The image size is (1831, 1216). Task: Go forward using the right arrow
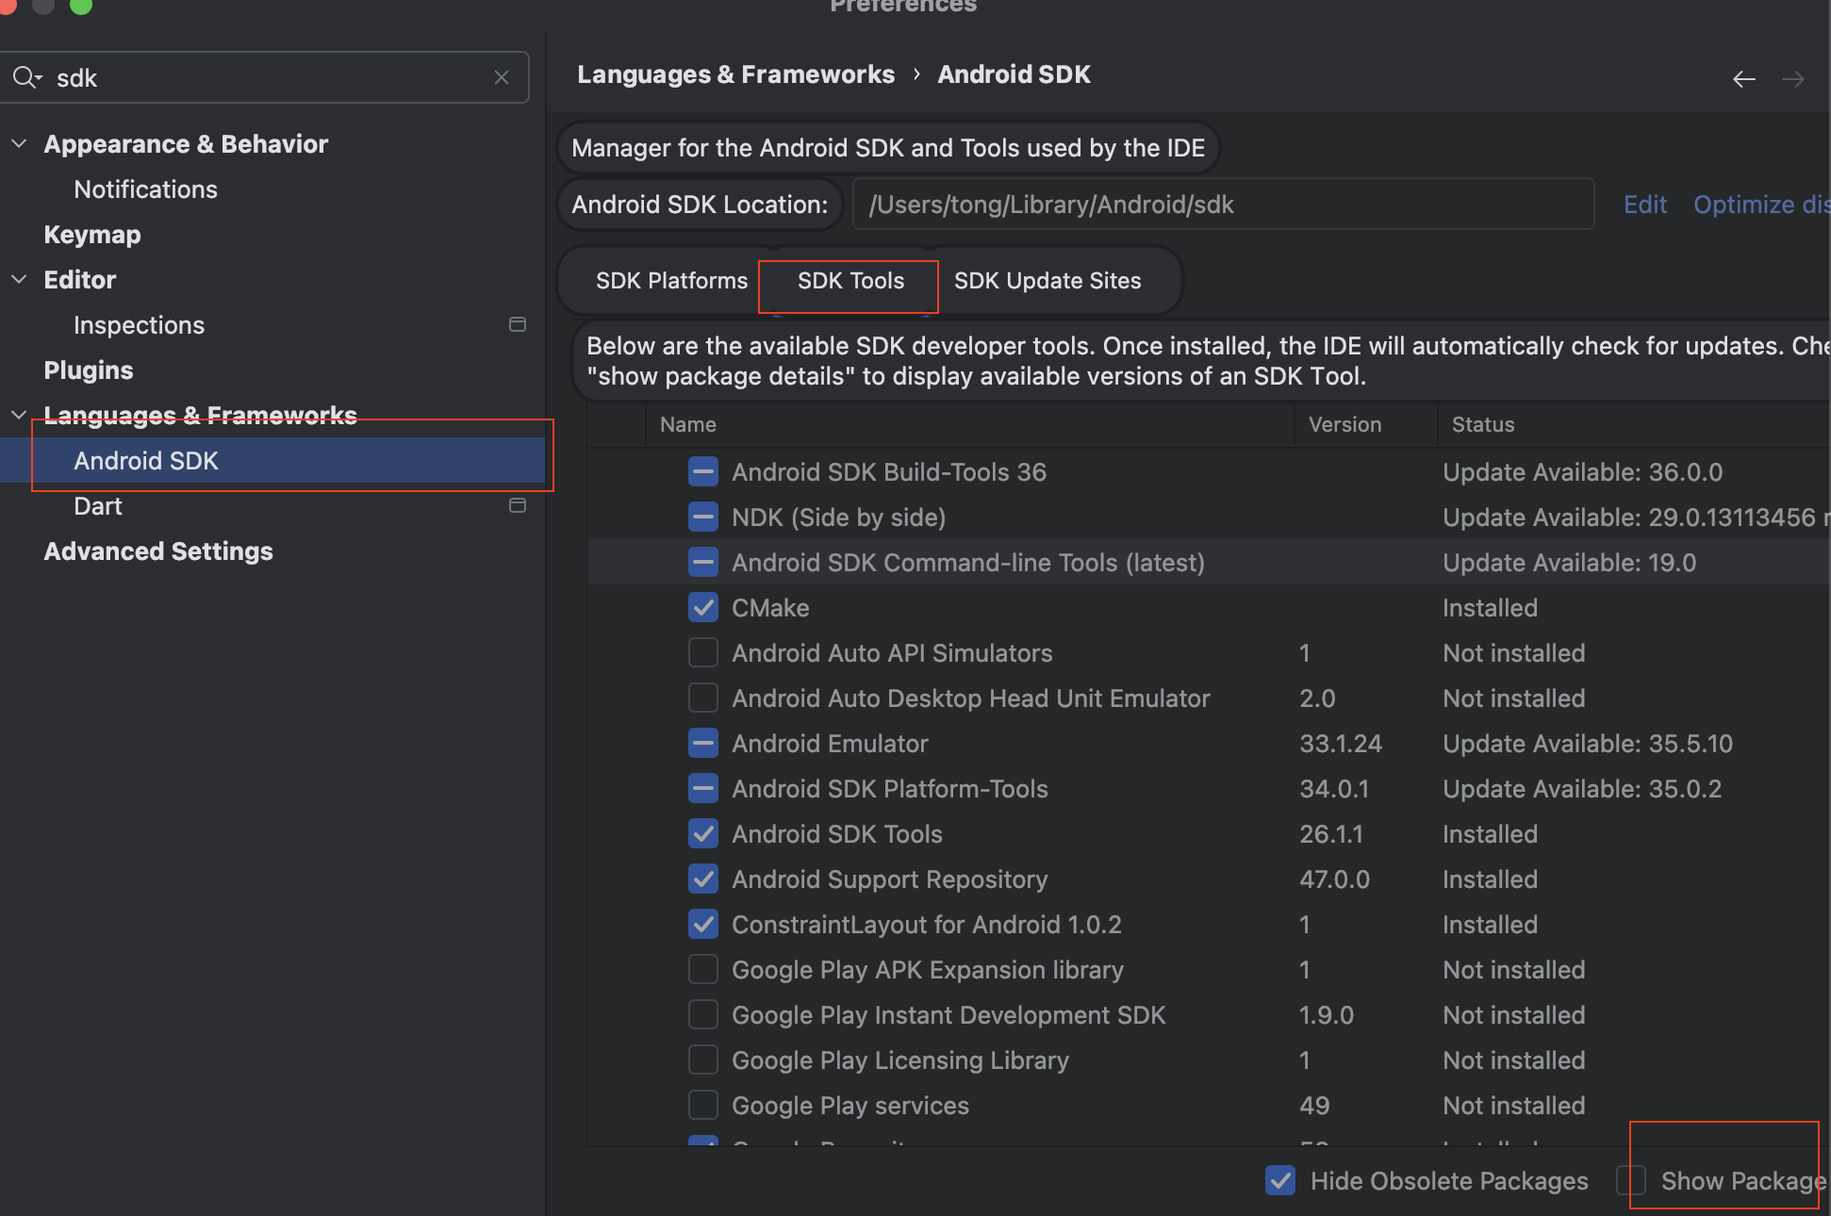1792,79
